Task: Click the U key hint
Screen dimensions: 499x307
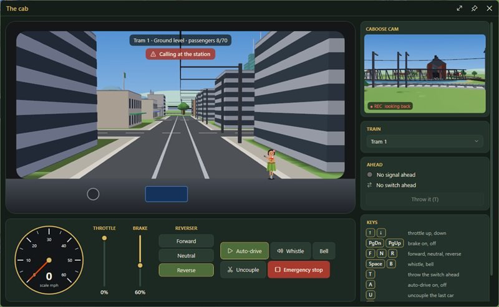Action: click(370, 295)
